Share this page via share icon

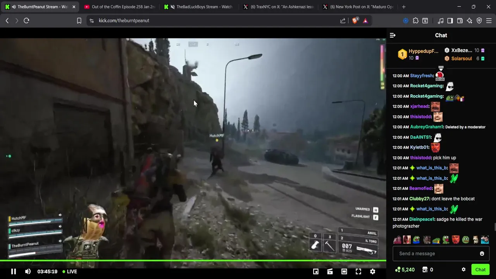343,21
